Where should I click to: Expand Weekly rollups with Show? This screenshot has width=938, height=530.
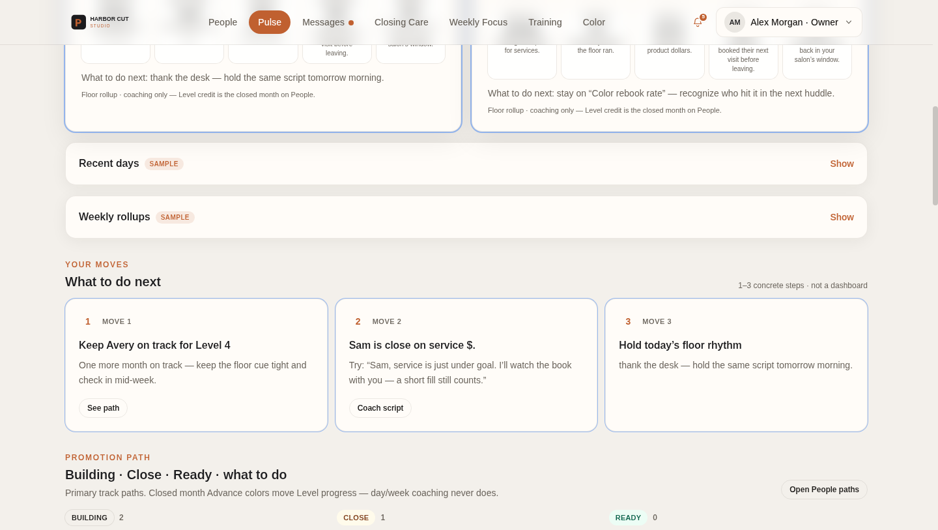click(842, 217)
